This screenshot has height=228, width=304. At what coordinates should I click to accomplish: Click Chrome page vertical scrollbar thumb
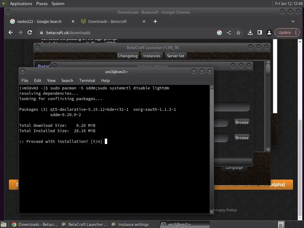click(300, 168)
